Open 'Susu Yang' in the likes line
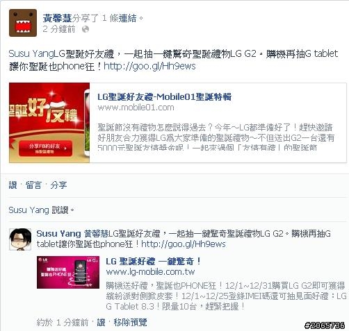Viewport: 349px width, 331px height. (29, 210)
